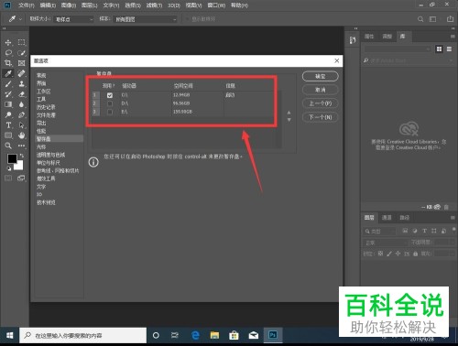Image resolution: width=458 pixels, height=346 pixels.
Task: Open the Edit Toolbar three-dots menu
Action: coord(21,146)
